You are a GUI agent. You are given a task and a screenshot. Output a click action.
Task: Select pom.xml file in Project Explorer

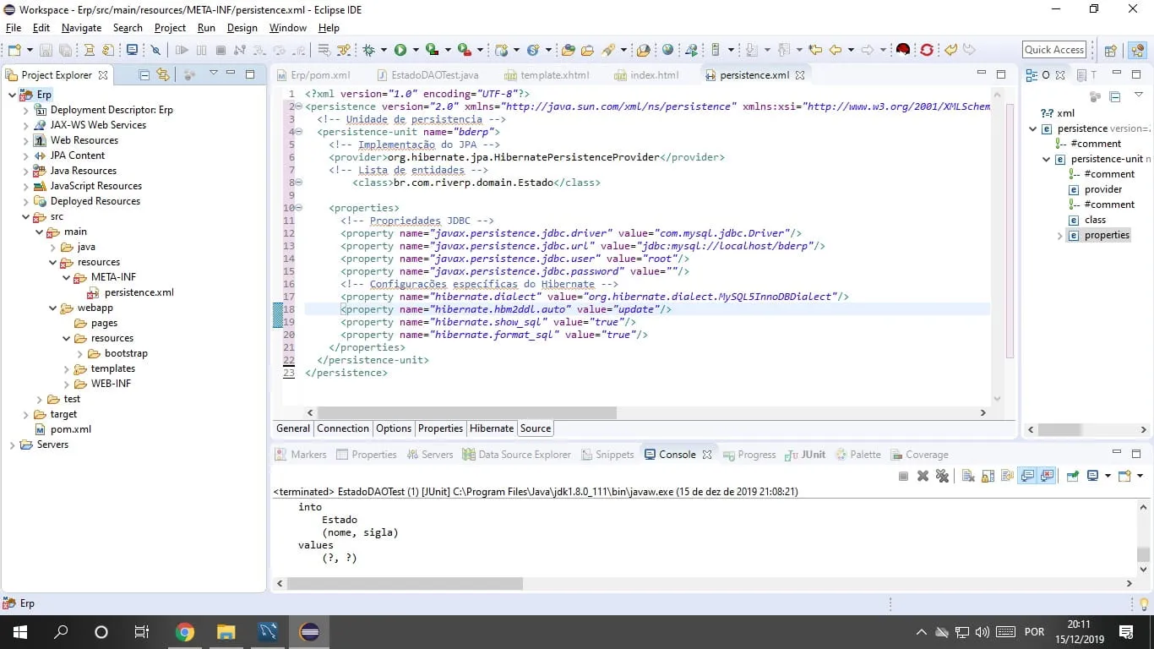[x=70, y=429]
